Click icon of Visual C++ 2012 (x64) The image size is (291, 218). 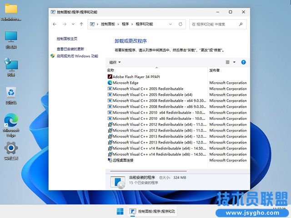point(110,124)
